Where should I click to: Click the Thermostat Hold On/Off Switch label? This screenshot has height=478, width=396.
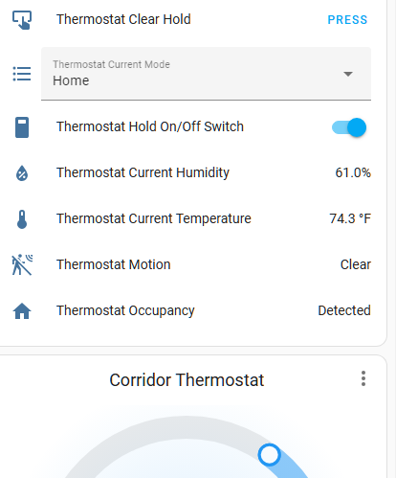click(150, 126)
